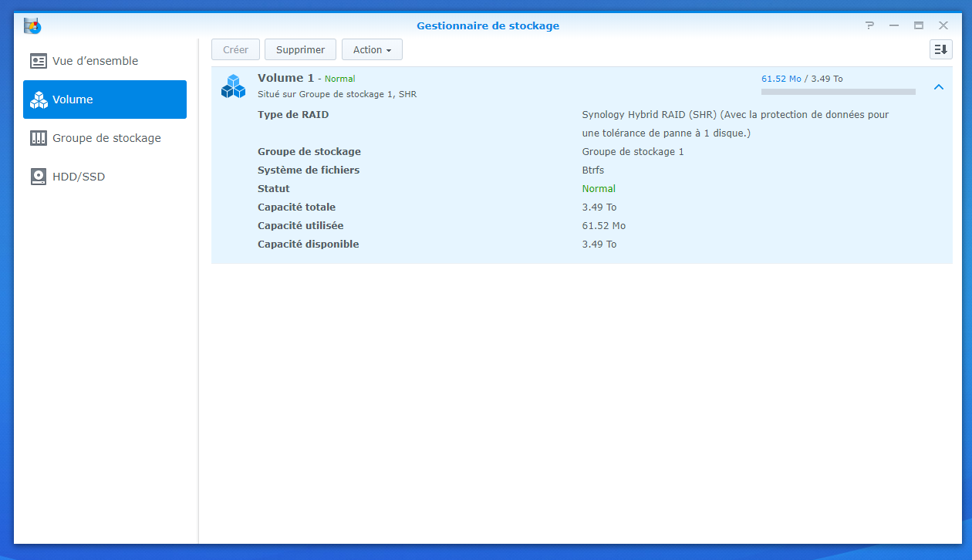
Task: Maximize the Gestionnaire de stockage window
Action: pyautogui.click(x=919, y=25)
